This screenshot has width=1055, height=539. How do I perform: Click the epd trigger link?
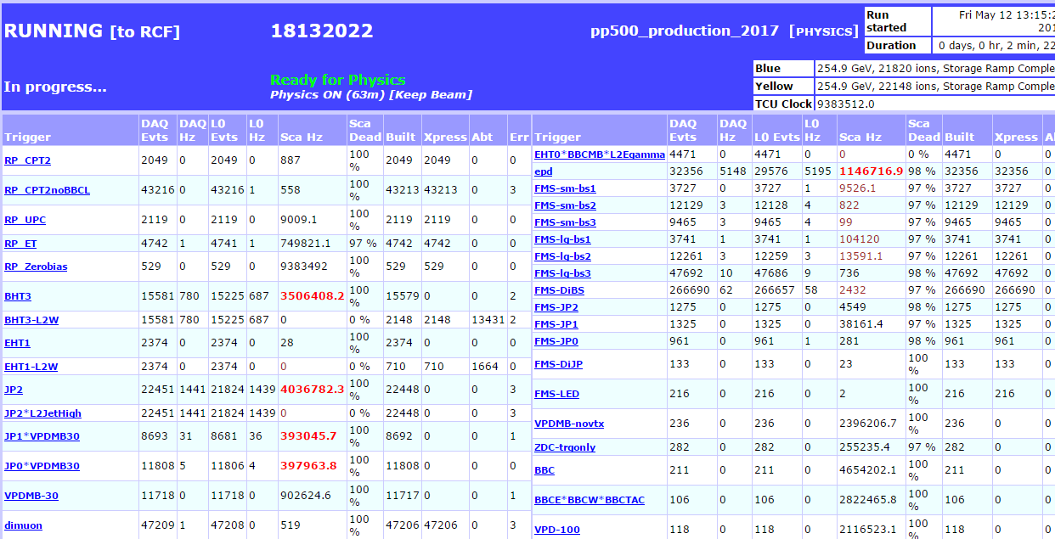pyautogui.click(x=543, y=171)
